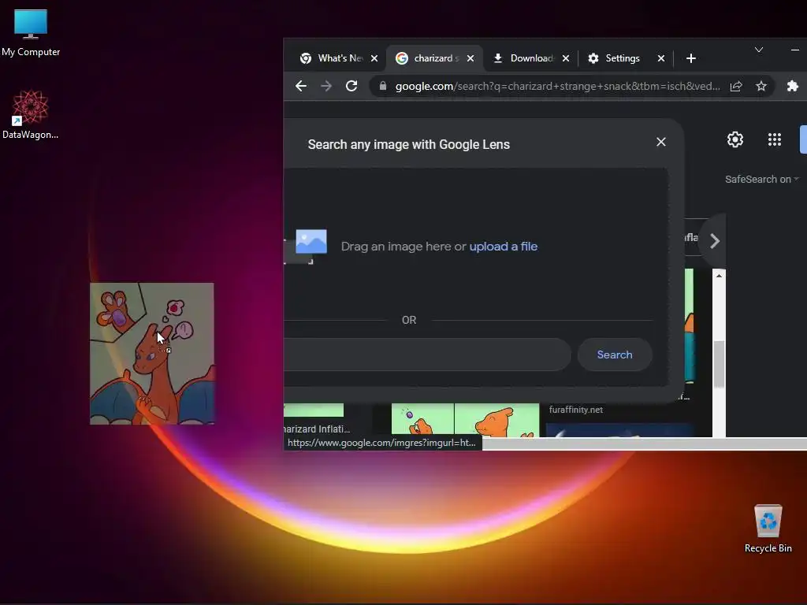Viewport: 807px width, 605px height.
Task: Click the dragged Charizard image thumbnail
Action: [152, 354]
